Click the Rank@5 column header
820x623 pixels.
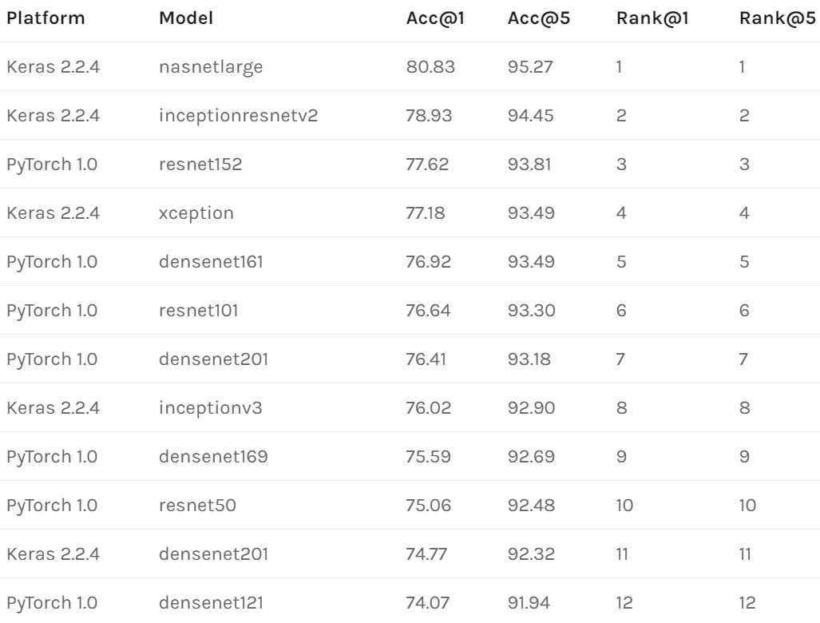pyautogui.click(x=772, y=18)
